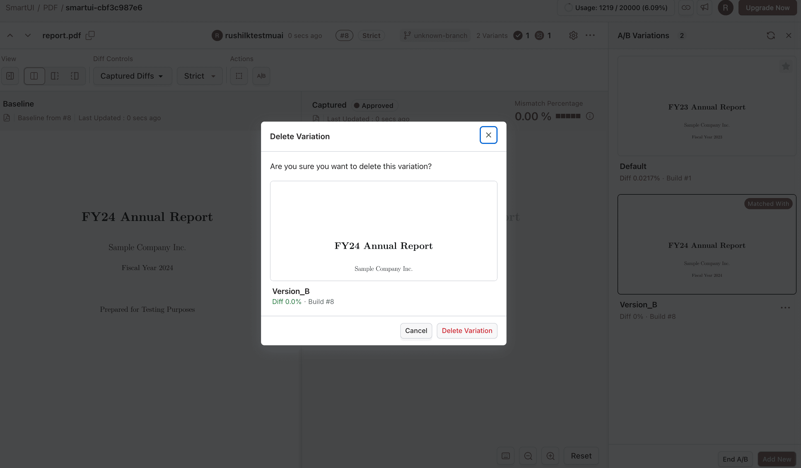Click the changes-found count icon
Viewport: 801px width, 468px height.
click(x=539, y=35)
